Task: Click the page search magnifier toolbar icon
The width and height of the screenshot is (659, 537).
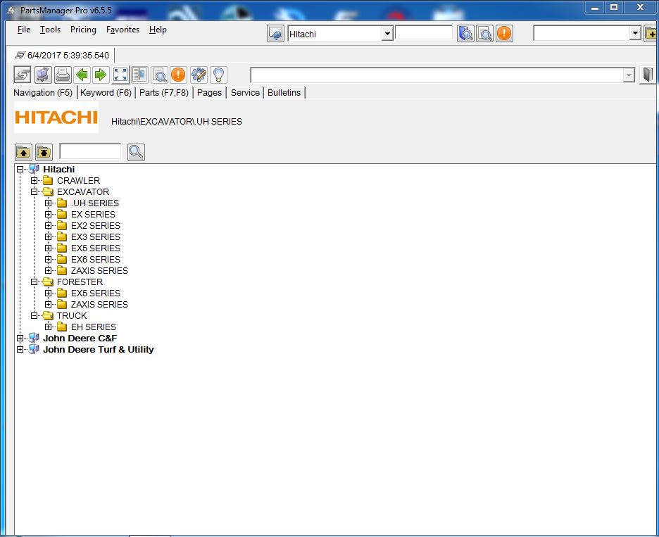Action: click(x=159, y=75)
